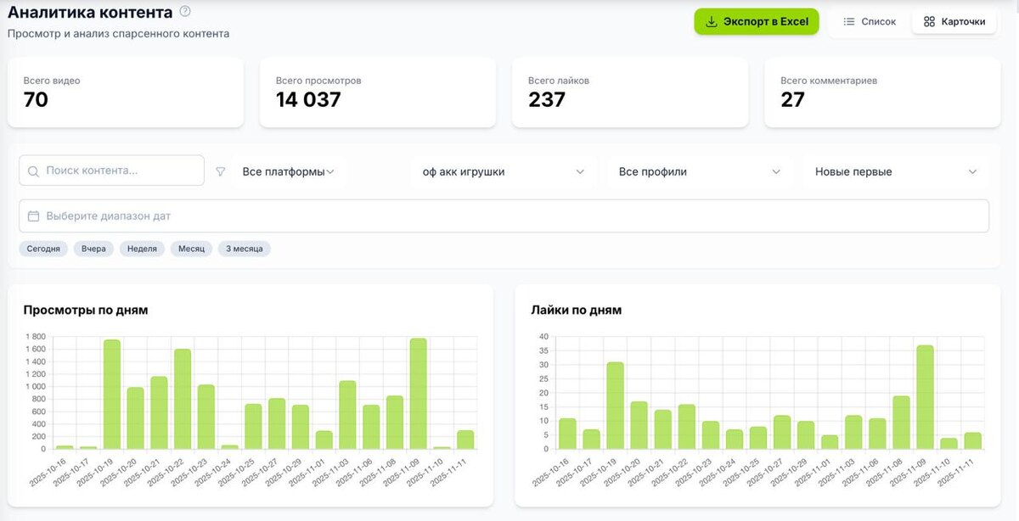Open the Новые первые sort dropdown
This screenshot has height=521, width=1019.
pos(896,171)
